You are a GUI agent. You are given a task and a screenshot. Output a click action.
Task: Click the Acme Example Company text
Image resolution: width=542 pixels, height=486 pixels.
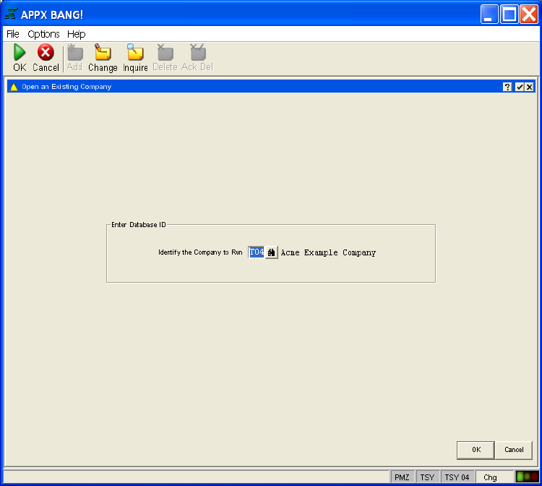click(x=328, y=253)
